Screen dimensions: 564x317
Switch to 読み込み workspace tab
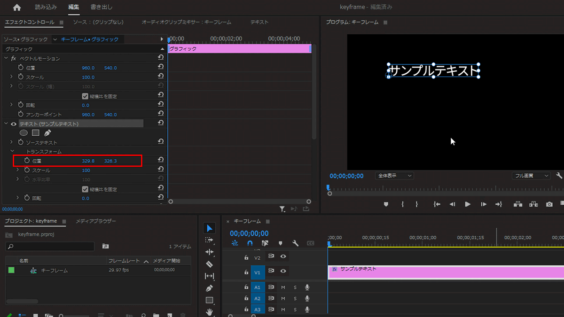[x=46, y=7]
